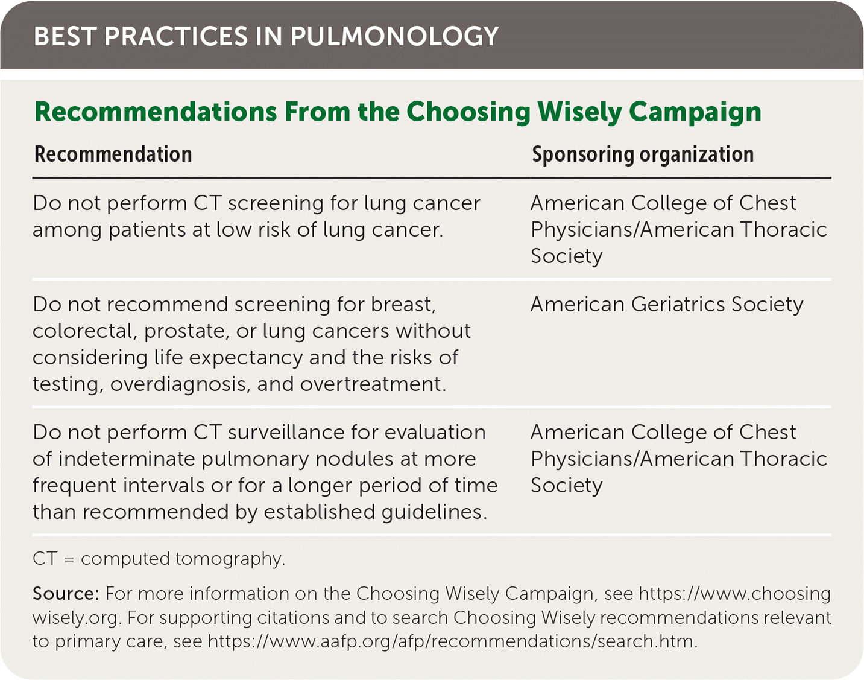Select the CT screening for lung cancer recommendation
This screenshot has height=680, width=864.
pos(256,216)
